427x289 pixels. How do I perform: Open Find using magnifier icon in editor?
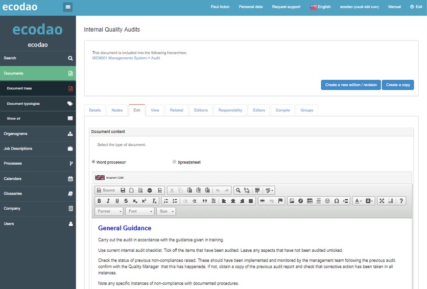[x=238, y=190]
